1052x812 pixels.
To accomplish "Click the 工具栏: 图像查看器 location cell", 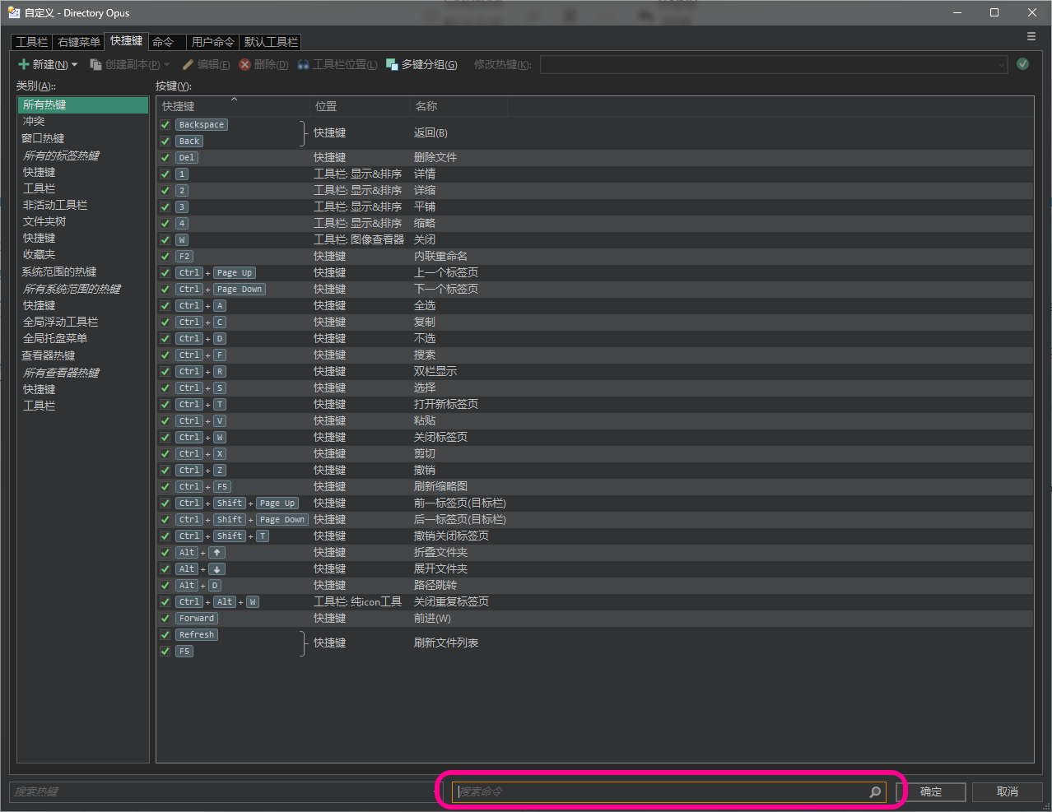I will pos(359,239).
